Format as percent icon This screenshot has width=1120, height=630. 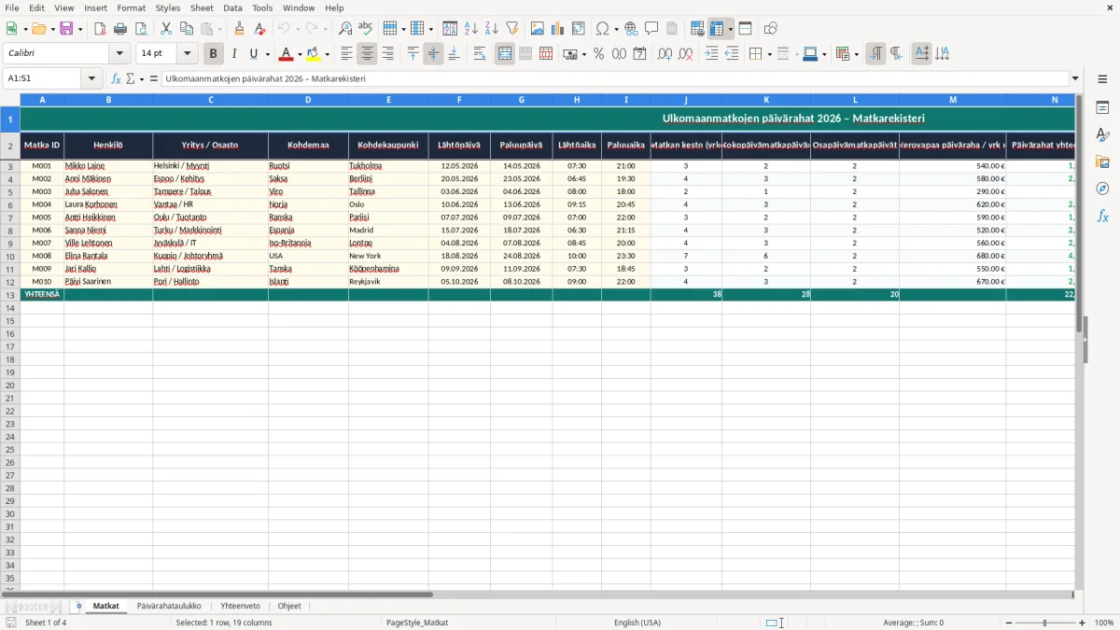click(599, 54)
